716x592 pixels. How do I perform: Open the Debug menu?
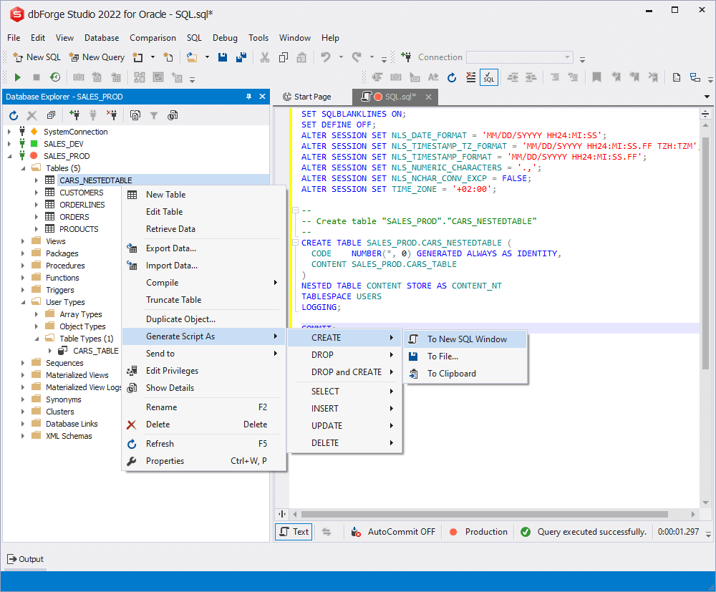pos(225,38)
